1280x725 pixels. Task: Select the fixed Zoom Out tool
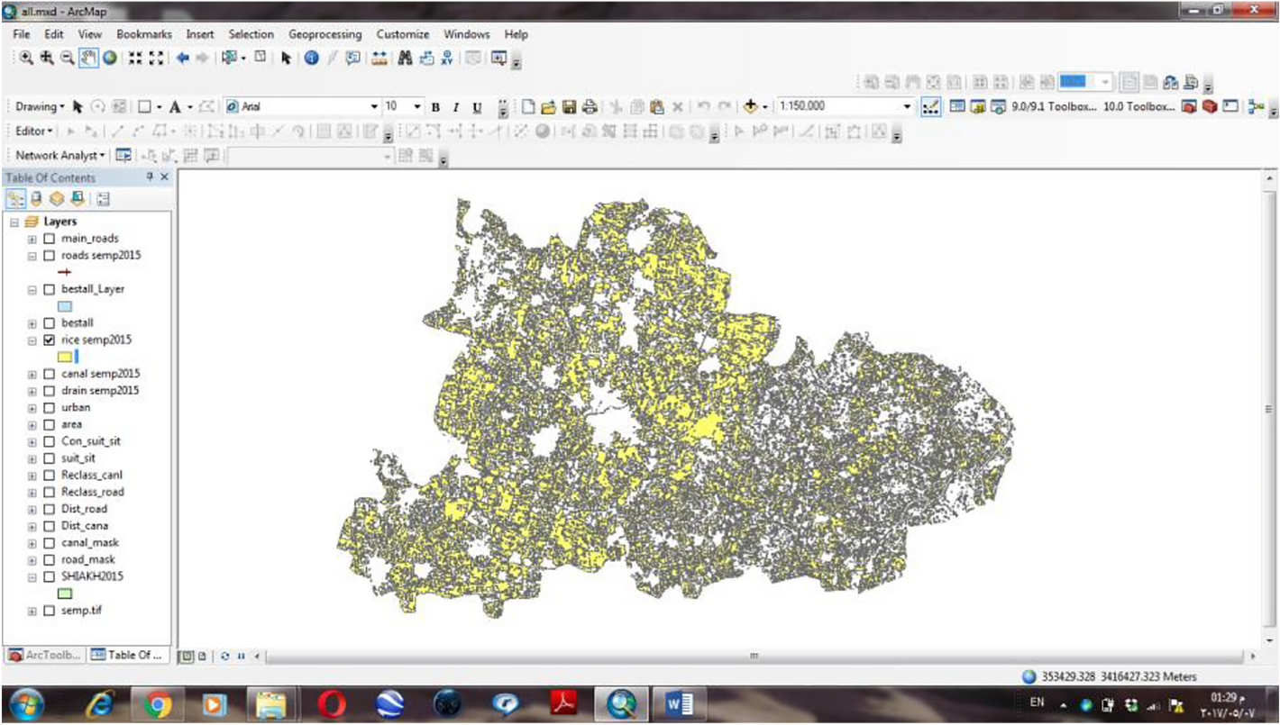coord(157,58)
